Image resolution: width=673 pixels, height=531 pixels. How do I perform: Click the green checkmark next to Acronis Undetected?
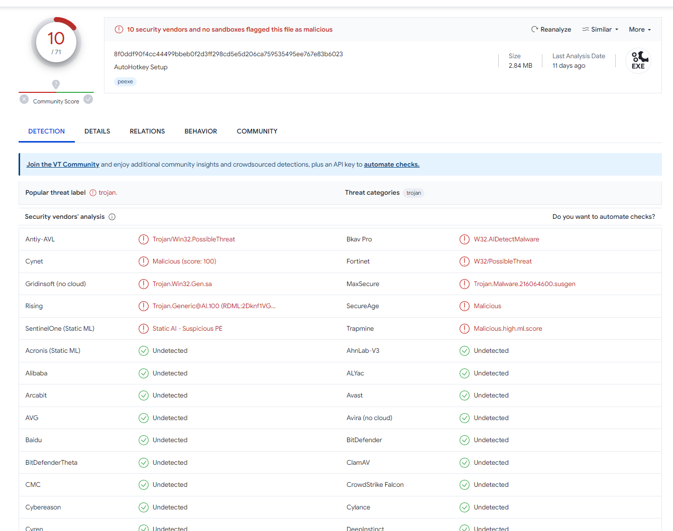[144, 350]
